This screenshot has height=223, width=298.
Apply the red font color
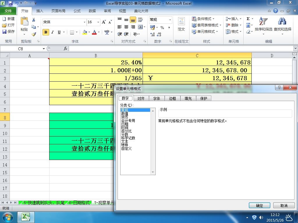click(94, 32)
